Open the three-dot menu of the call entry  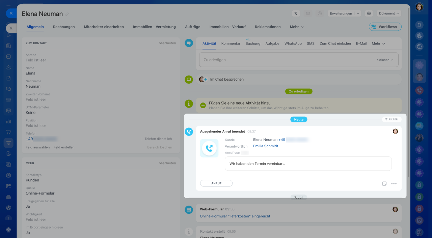coord(394,184)
